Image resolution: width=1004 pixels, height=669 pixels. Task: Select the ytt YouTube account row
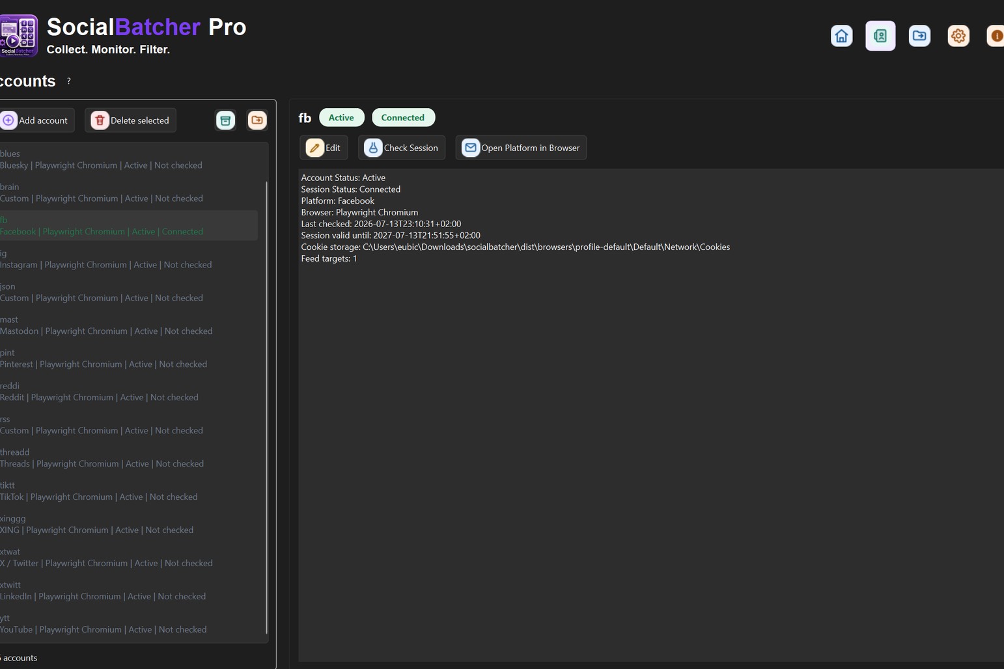[x=129, y=624]
